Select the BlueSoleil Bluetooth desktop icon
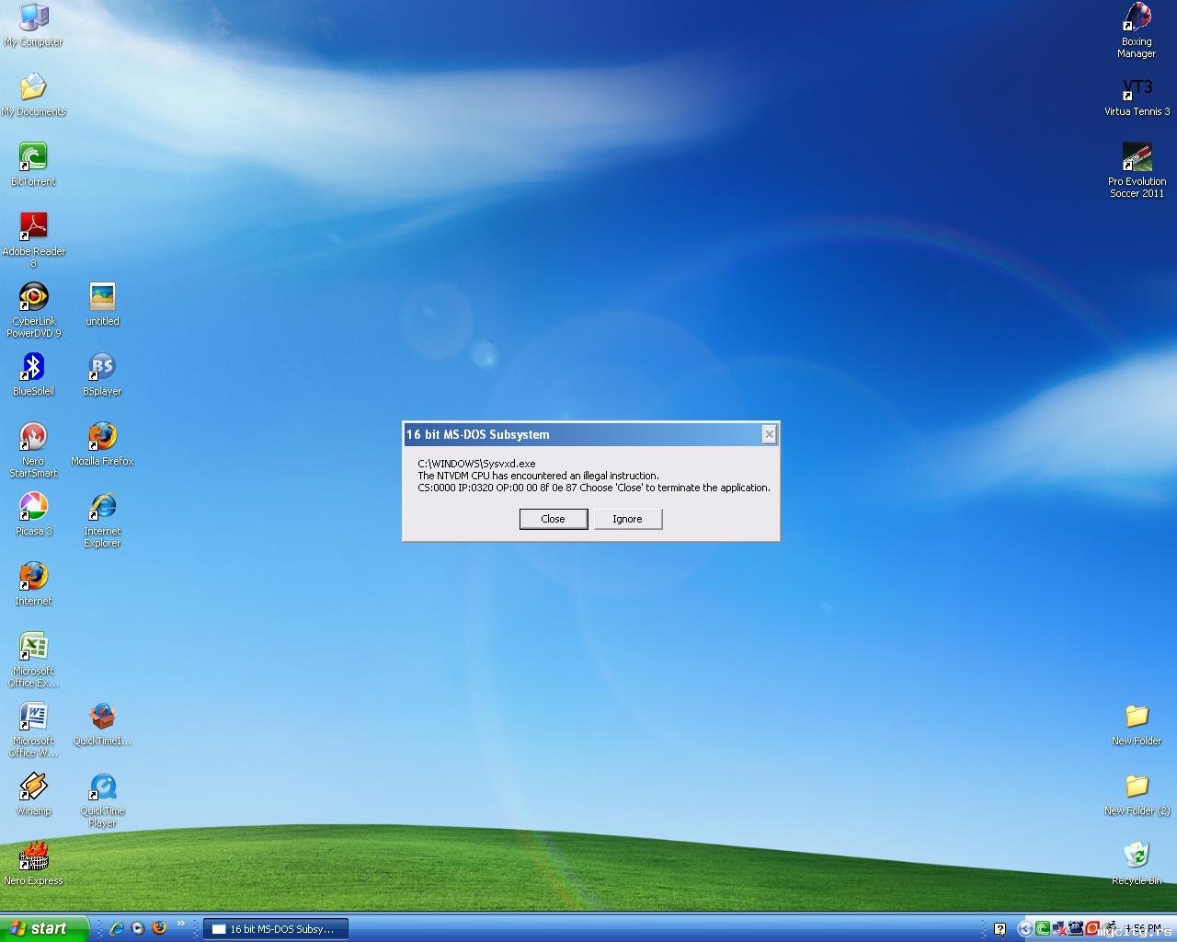 (33, 374)
